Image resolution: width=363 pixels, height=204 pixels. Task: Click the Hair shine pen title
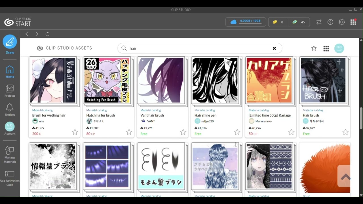click(x=205, y=115)
